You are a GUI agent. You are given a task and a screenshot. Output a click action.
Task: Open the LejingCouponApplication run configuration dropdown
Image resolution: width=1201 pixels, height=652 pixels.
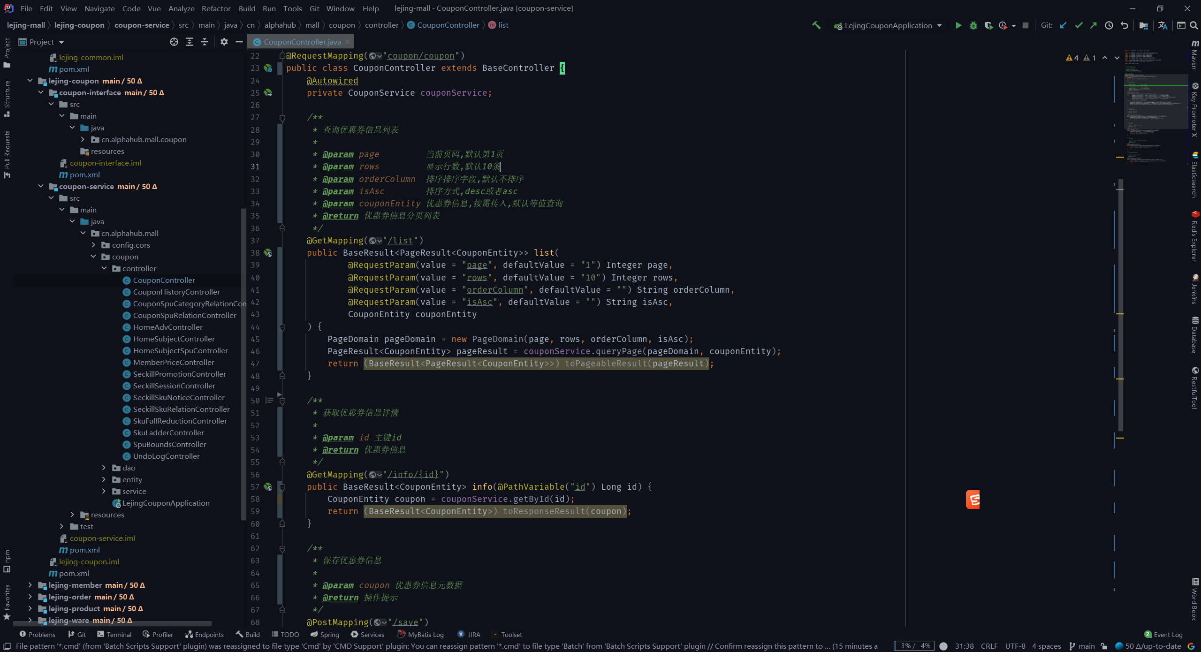pyautogui.click(x=888, y=25)
